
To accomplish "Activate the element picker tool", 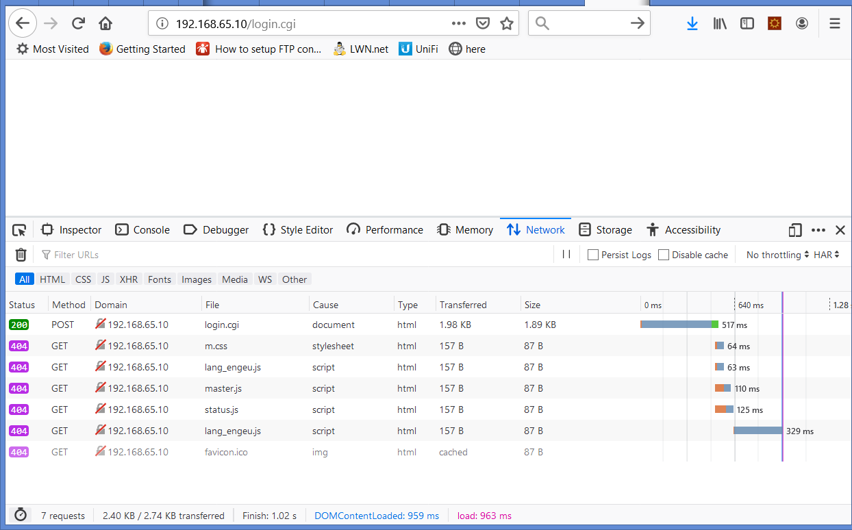I will [19, 230].
